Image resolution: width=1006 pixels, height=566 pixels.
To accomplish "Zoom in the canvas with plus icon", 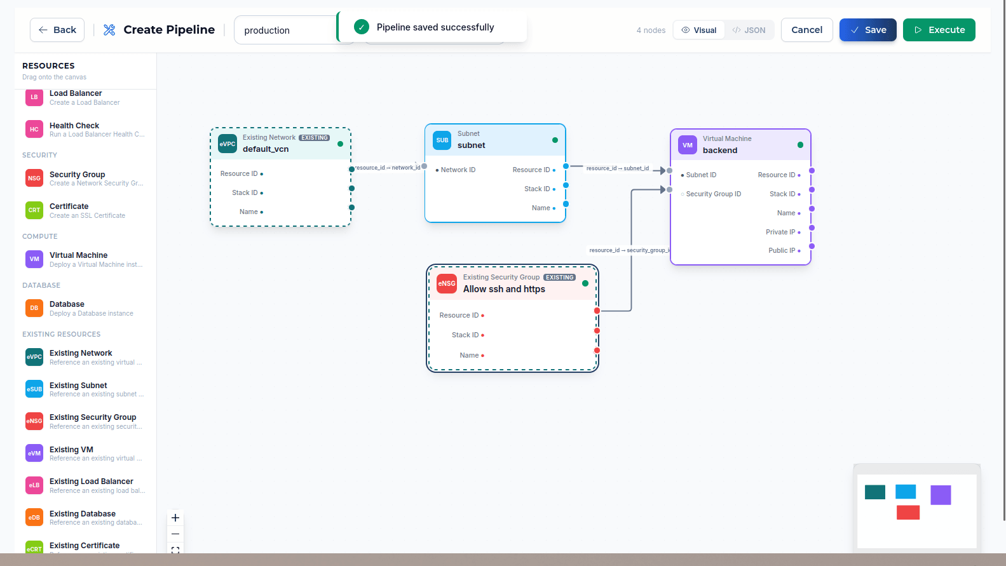I will coord(175,518).
